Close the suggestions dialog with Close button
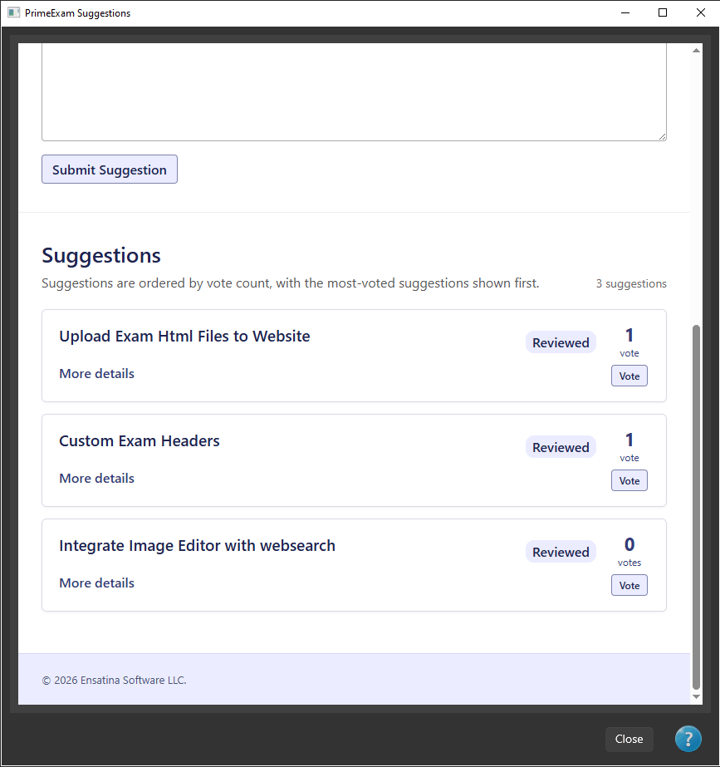 (x=629, y=739)
